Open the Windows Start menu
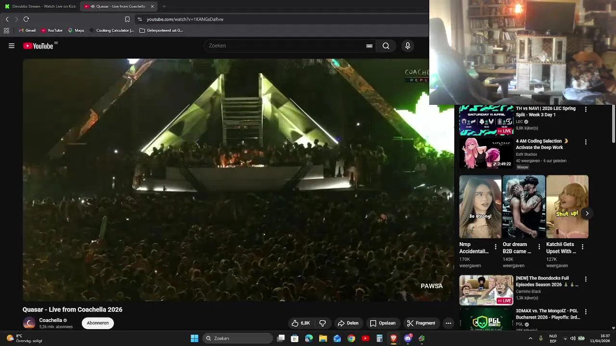 pyautogui.click(x=194, y=338)
